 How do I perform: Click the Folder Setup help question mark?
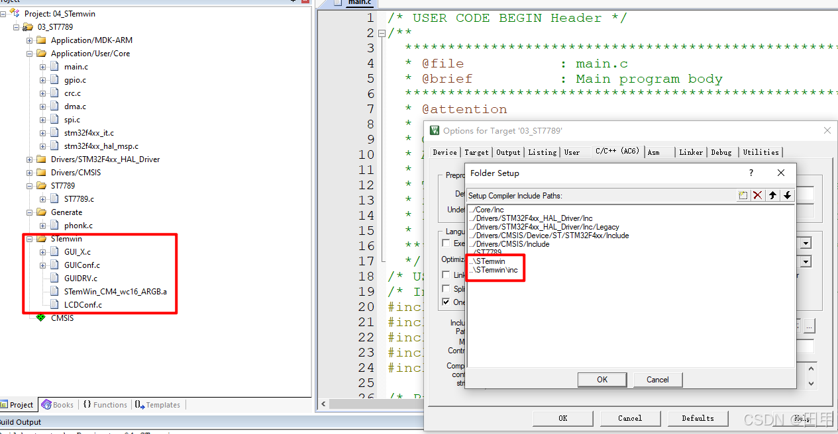[x=751, y=173]
